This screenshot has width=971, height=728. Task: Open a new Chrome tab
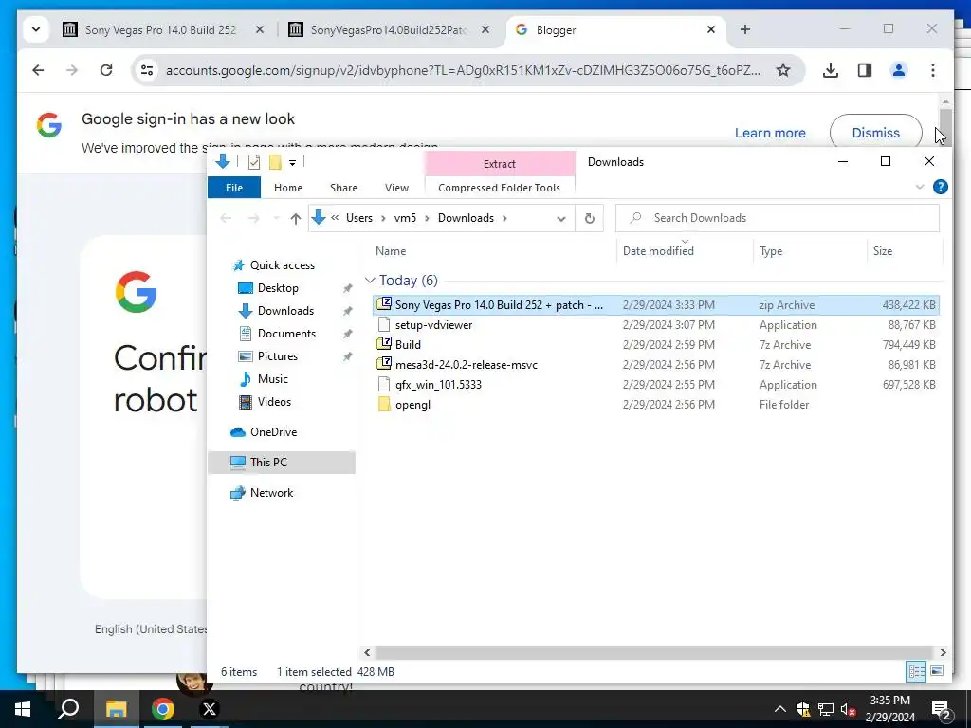coord(745,29)
